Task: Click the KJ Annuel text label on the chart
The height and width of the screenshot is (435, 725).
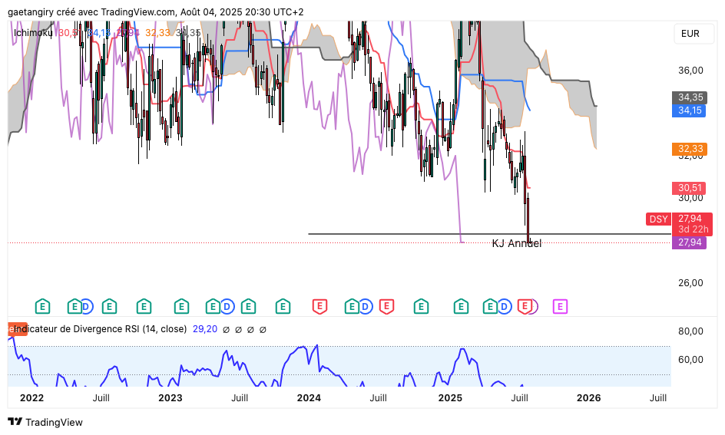Action: point(516,244)
